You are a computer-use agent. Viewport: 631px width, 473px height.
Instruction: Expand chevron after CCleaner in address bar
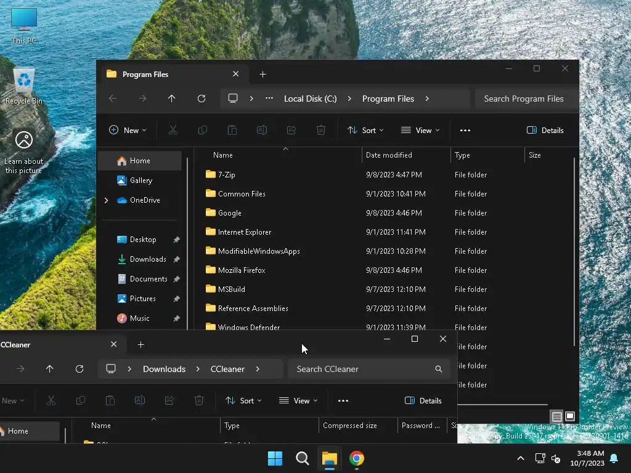[258, 369]
